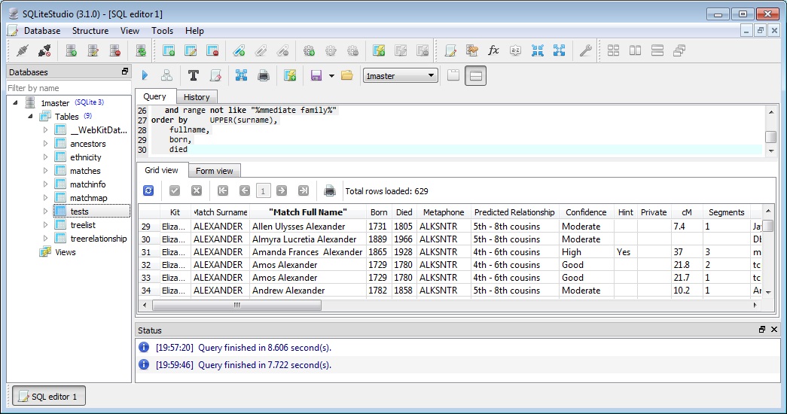This screenshot has height=414, width=787.
Task: Open the SQL functions editor (fx)
Action: [493, 50]
